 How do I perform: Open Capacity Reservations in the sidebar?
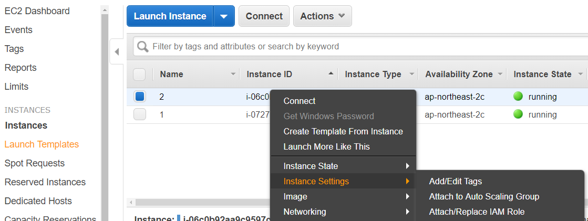[50, 219]
